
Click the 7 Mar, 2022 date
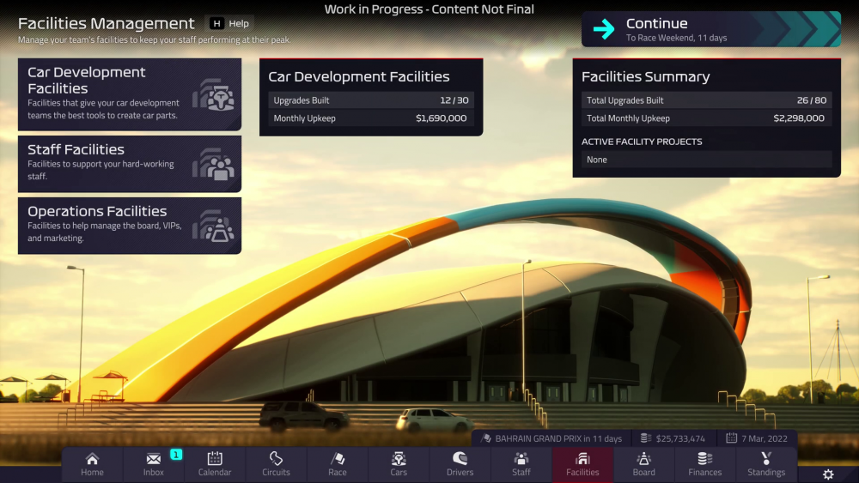pyautogui.click(x=765, y=438)
